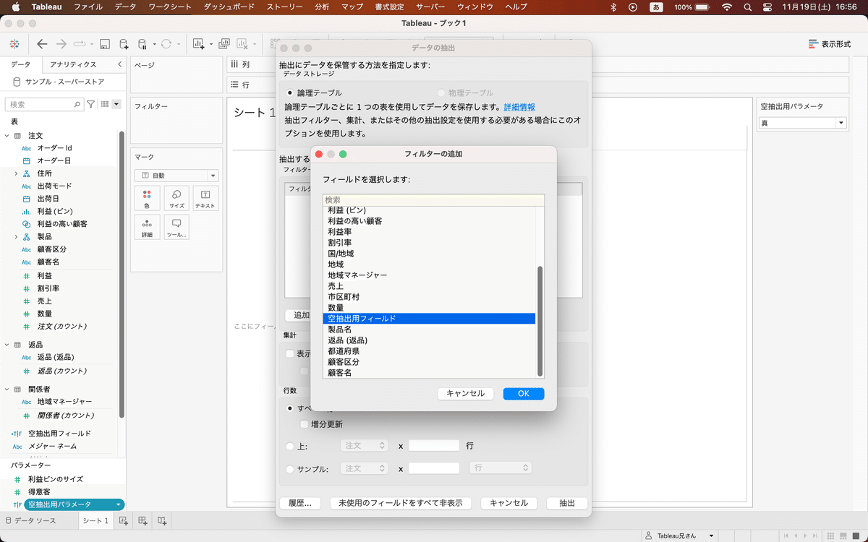Click the new data source icon
The width and height of the screenshot is (868, 542).
tap(124, 44)
